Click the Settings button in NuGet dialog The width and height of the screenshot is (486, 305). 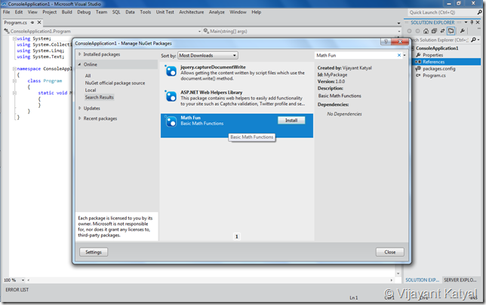click(x=94, y=252)
